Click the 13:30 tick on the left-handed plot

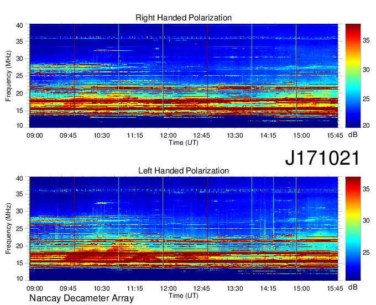[x=235, y=288]
